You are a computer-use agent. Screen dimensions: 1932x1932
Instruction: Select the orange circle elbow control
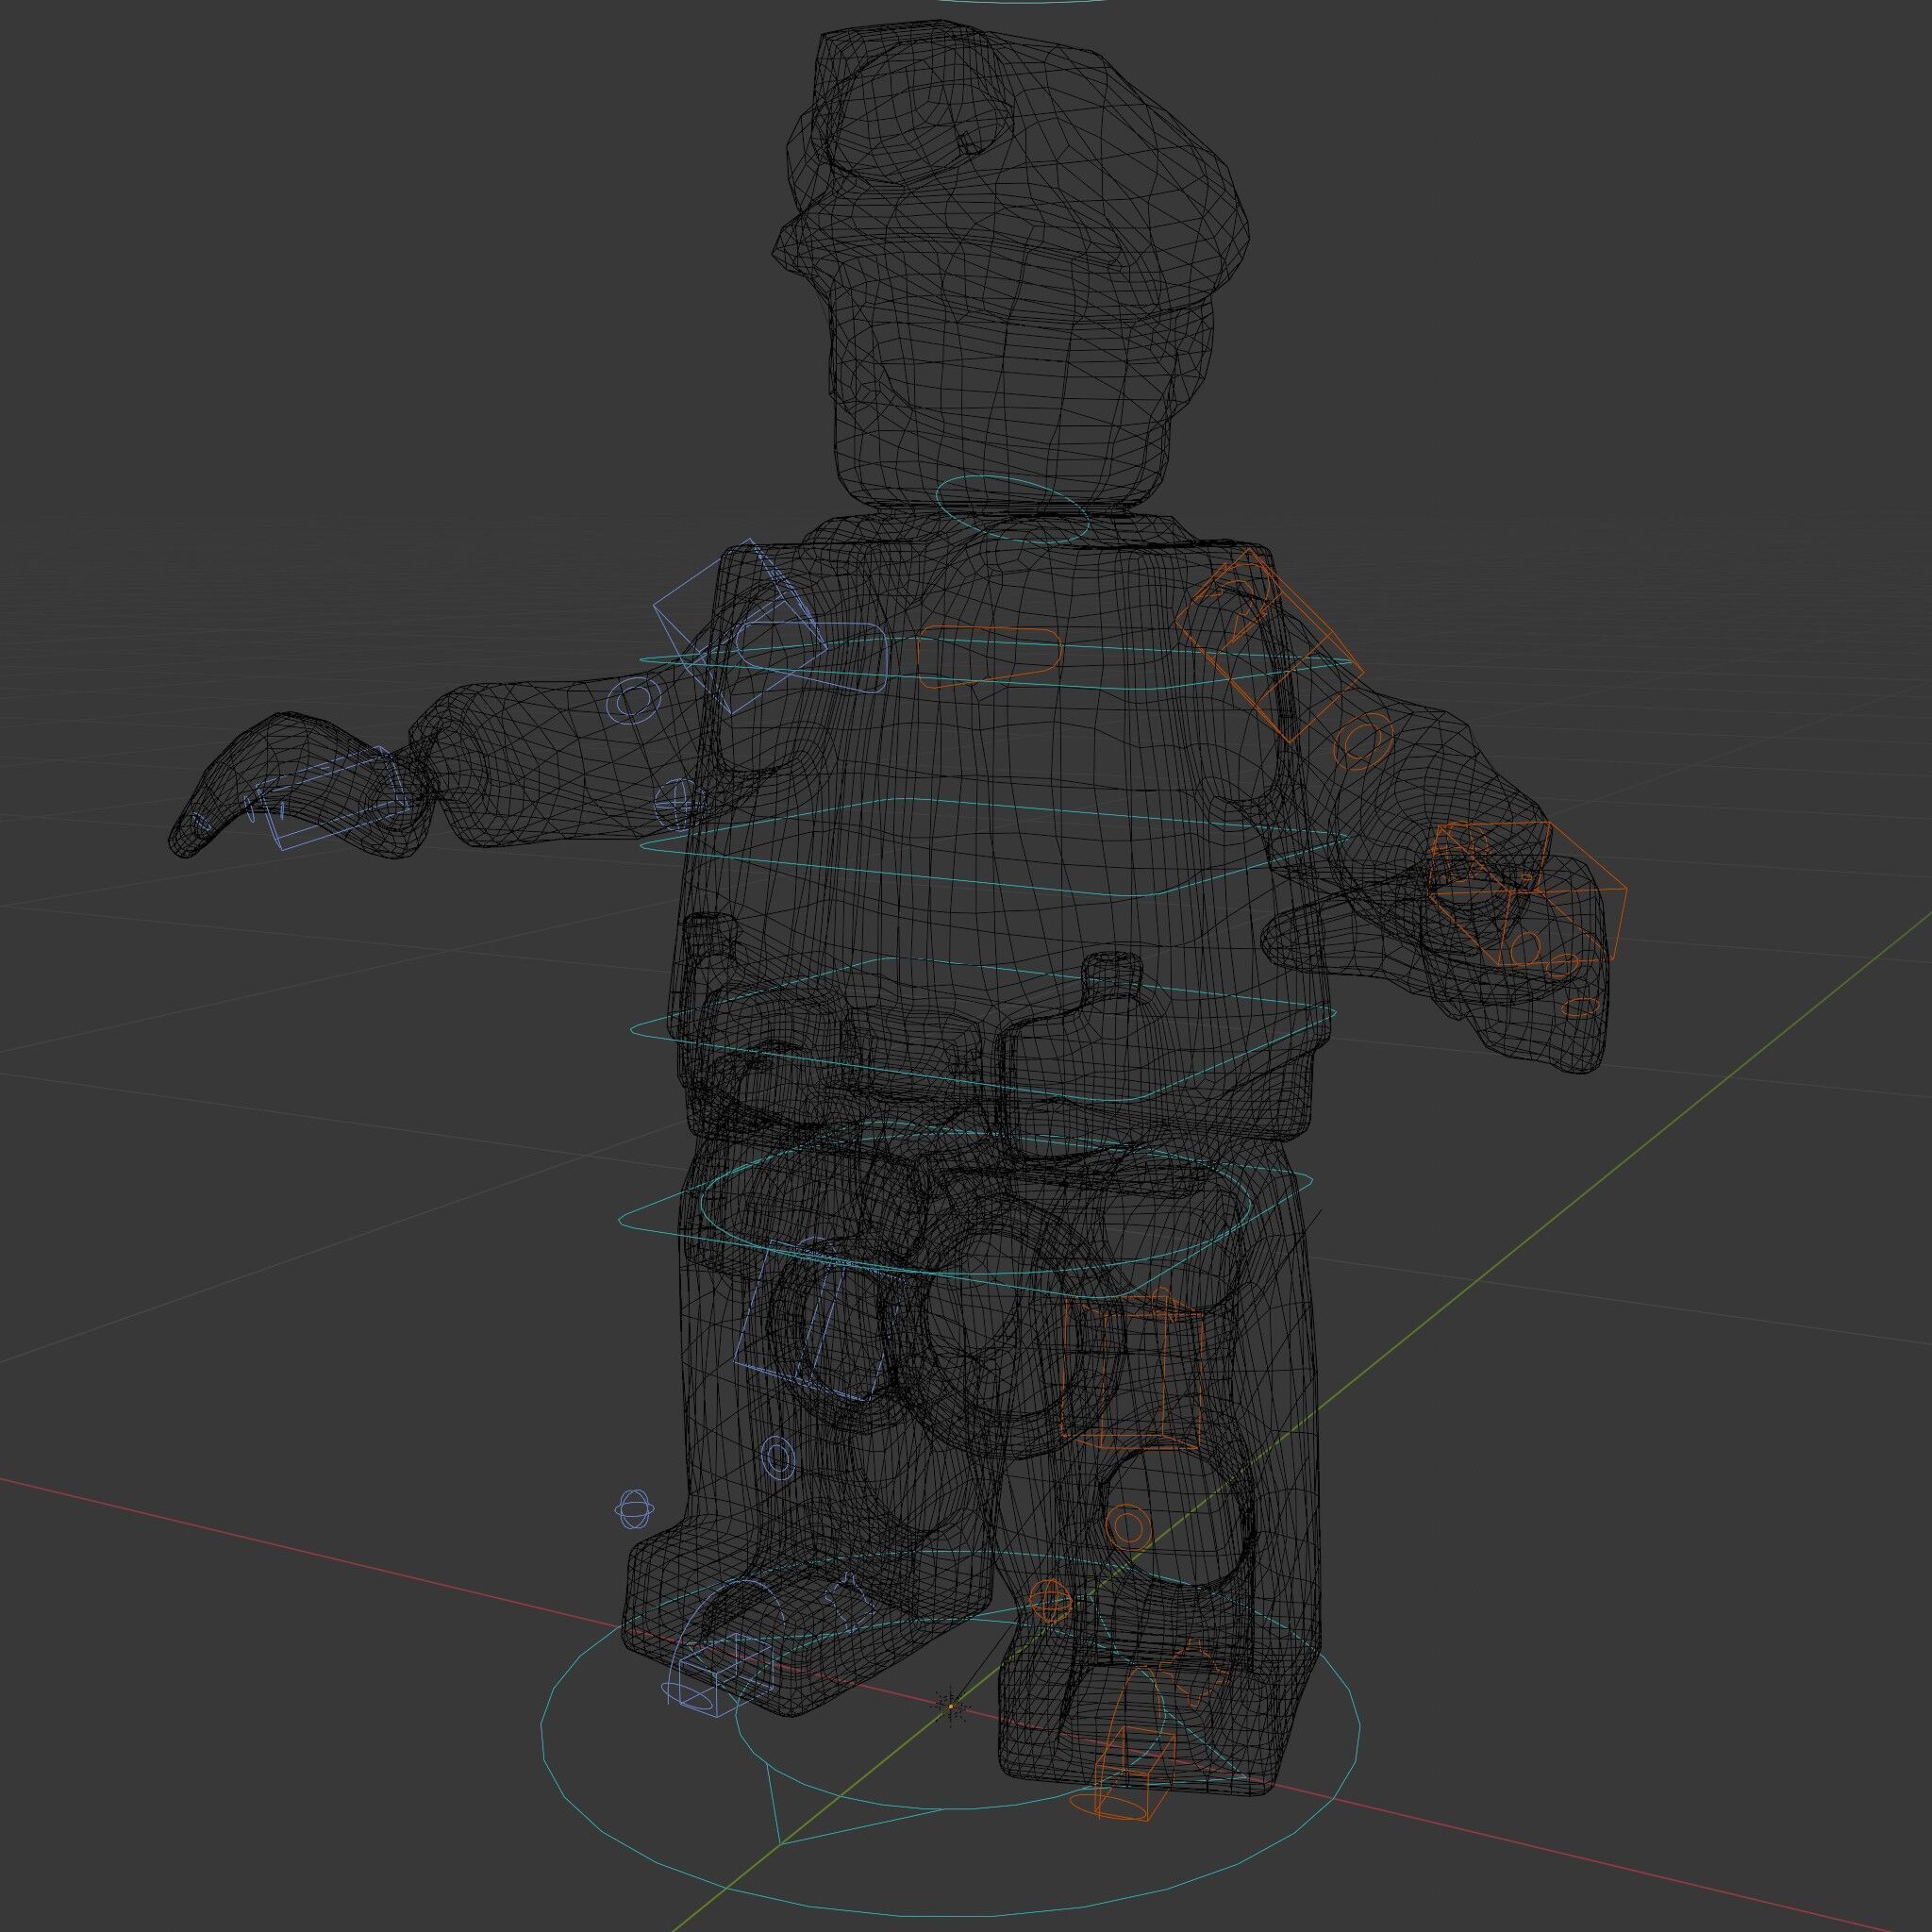pos(1363,742)
